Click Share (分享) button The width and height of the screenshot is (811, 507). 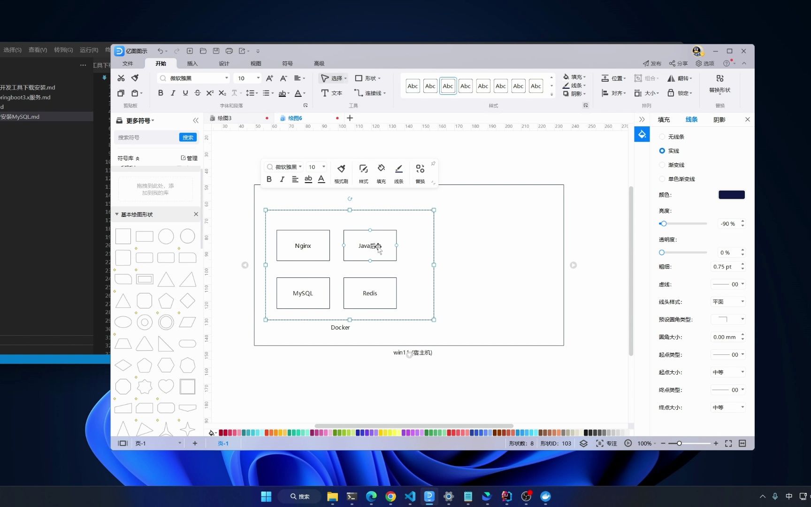[678, 63]
